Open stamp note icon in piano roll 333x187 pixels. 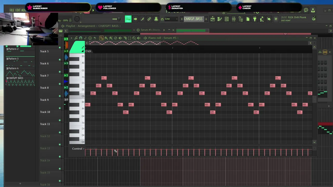(x=85, y=38)
